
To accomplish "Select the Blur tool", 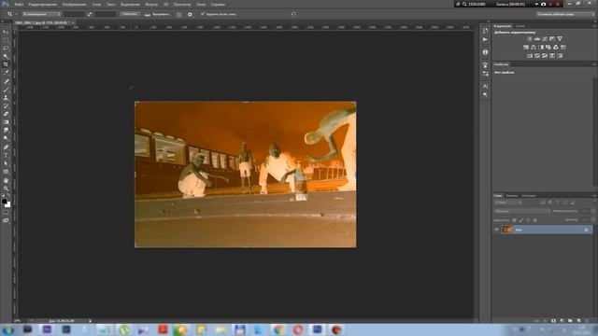I will click(6, 131).
